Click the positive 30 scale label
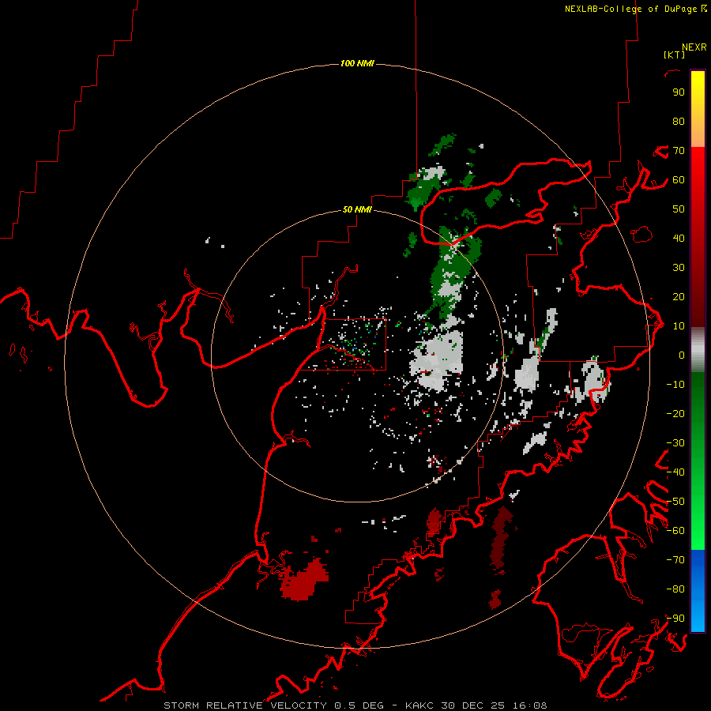Screen dimensions: 711x711 [679, 268]
